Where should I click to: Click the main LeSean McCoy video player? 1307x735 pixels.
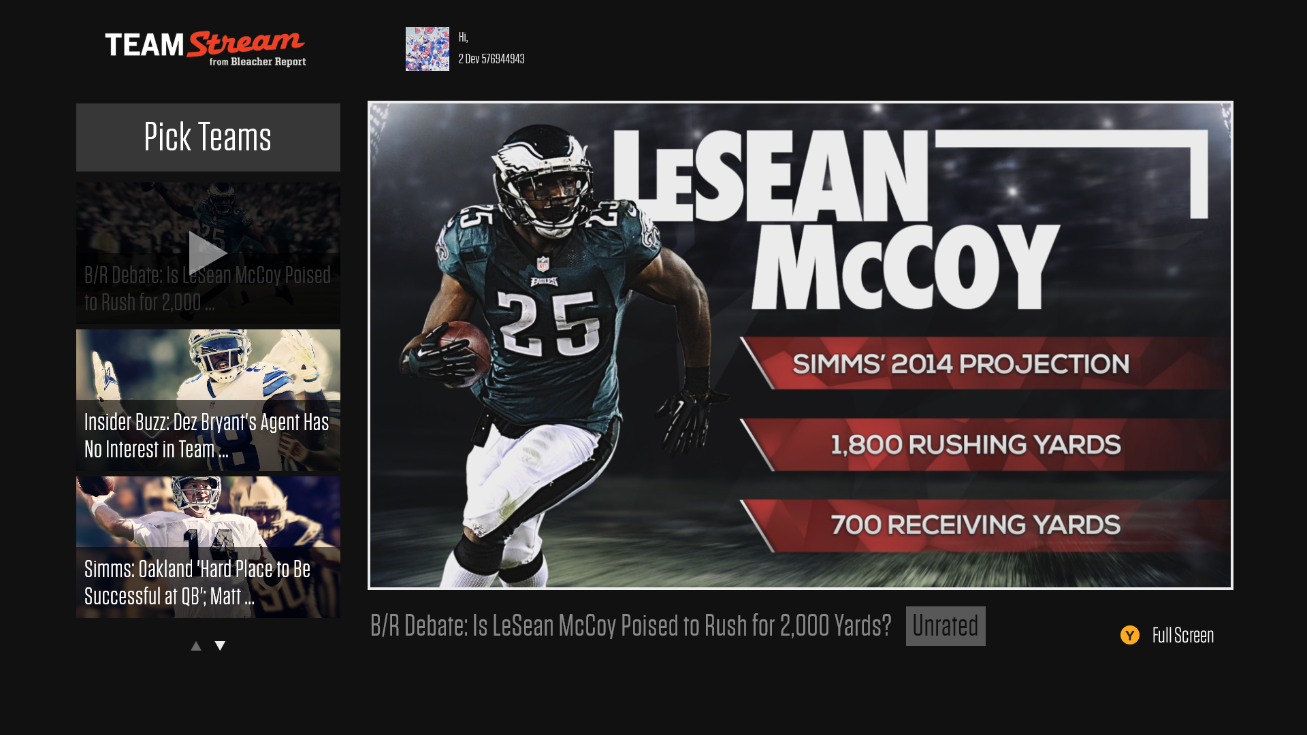click(800, 345)
